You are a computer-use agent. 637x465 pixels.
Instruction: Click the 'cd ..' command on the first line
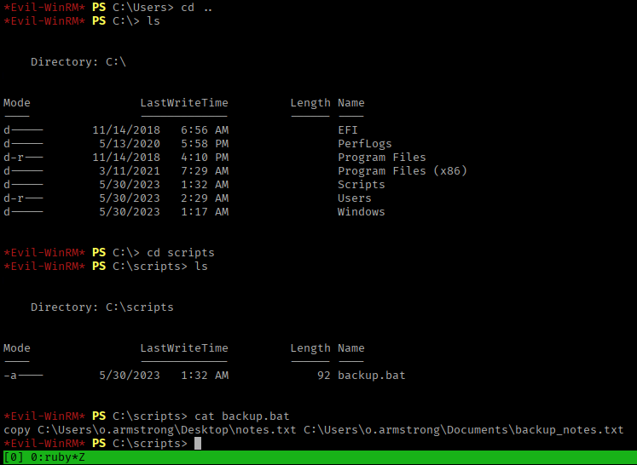(194, 8)
